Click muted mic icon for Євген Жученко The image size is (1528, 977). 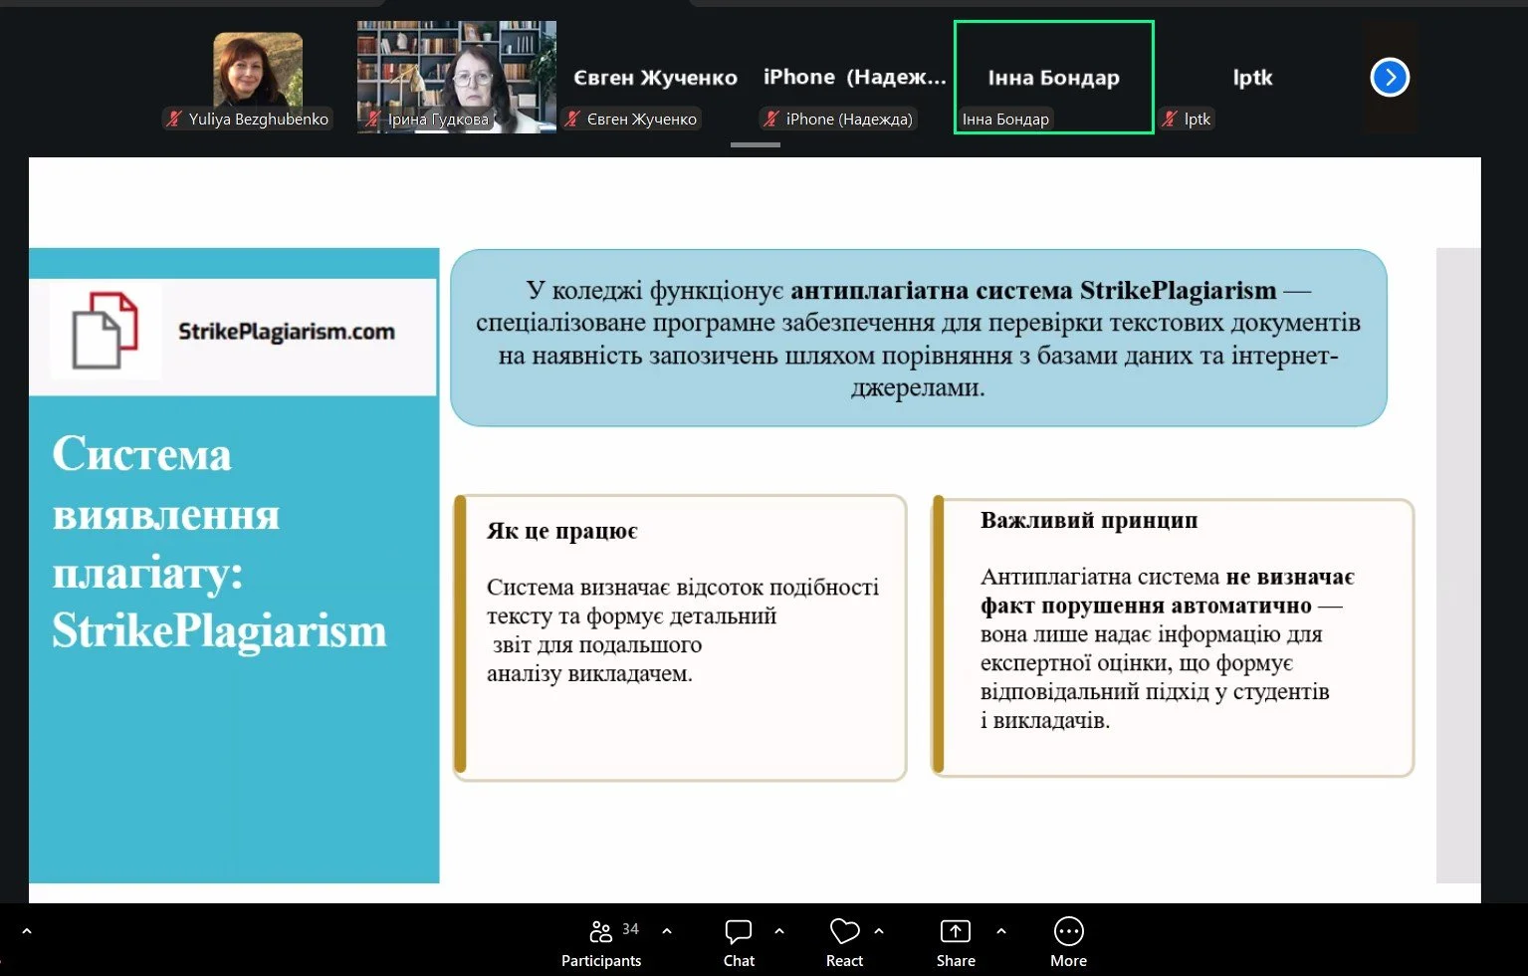click(x=572, y=119)
